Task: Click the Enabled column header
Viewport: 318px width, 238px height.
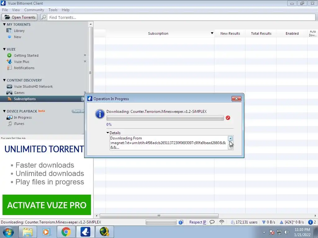Action: [x=292, y=33]
